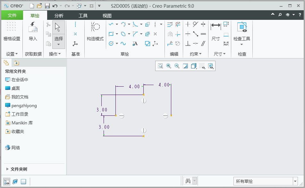The width and height of the screenshot is (305, 188).
Task: Select the Circle tool
Action: [x=111, y=43]
